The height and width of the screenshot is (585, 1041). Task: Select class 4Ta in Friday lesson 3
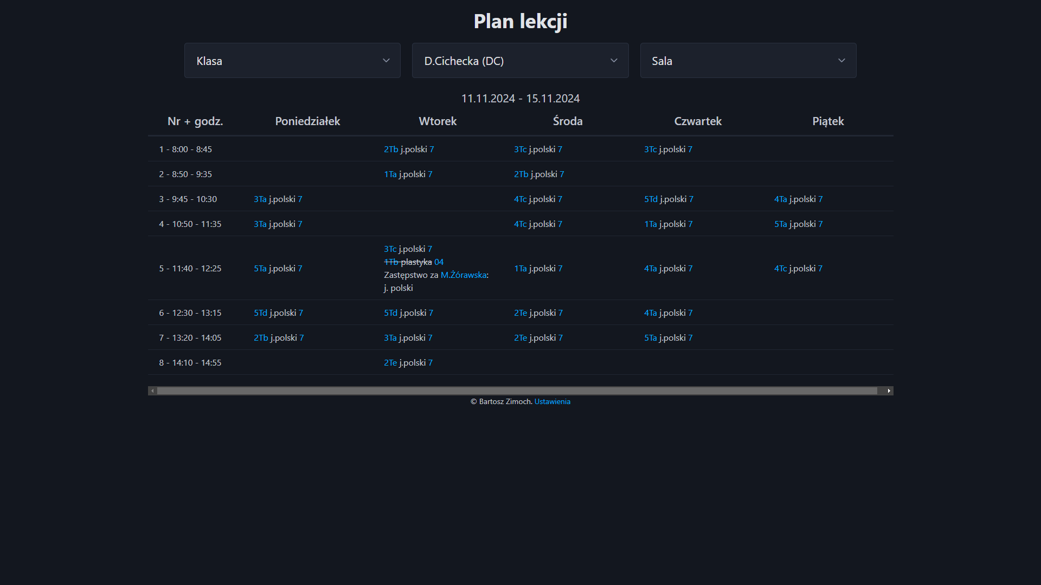coord(780,199)
